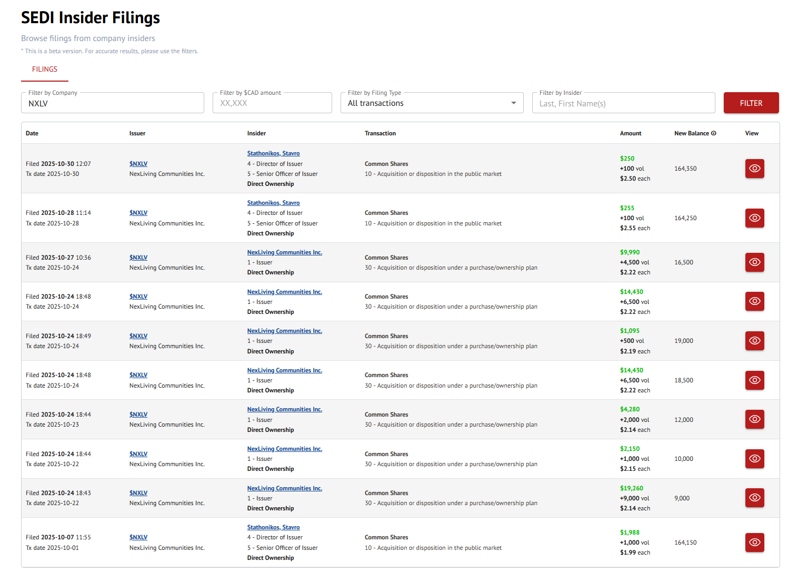Open NexLiving Communities Inc. insider link, $1,095 row

click(x=285, y=331)
